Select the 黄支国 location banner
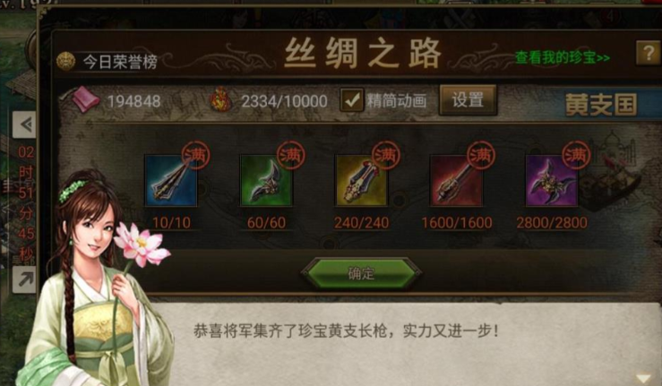The image size is (662, 386). (x=601, y=105)
